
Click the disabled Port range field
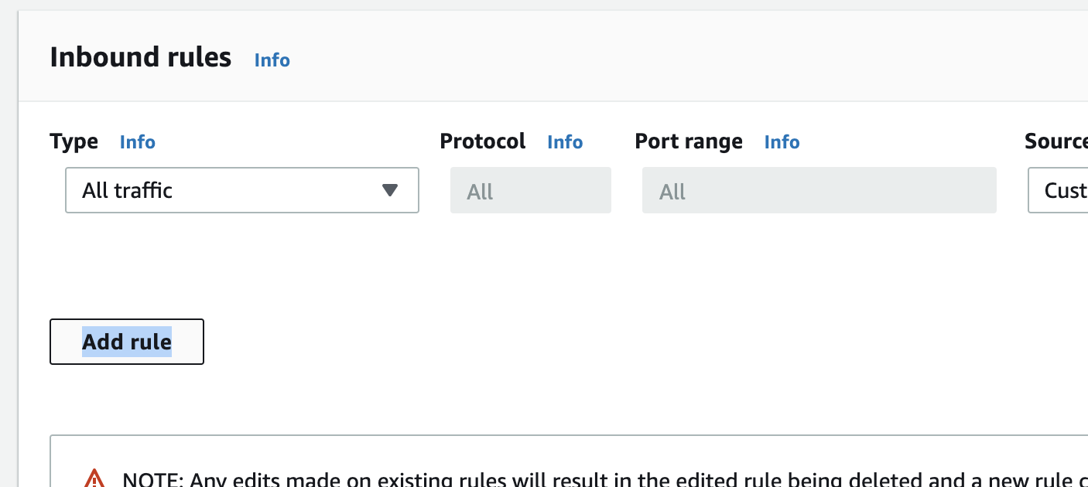pyautogui.click(x=819, y=191)
